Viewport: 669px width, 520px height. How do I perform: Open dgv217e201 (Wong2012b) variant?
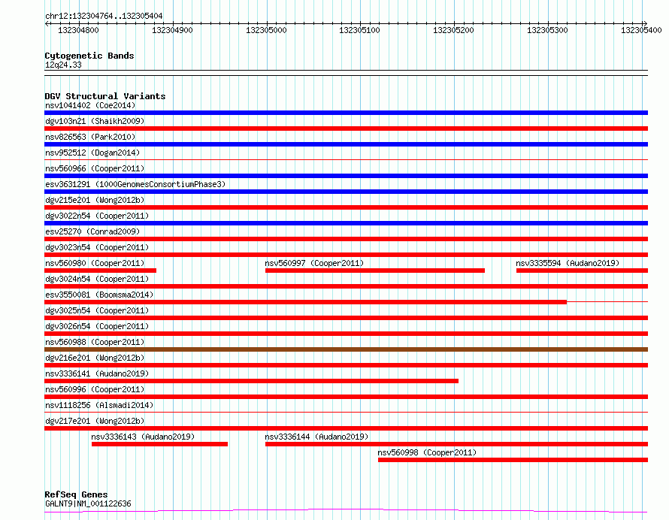pyautogui.click(x=95, y=421)
